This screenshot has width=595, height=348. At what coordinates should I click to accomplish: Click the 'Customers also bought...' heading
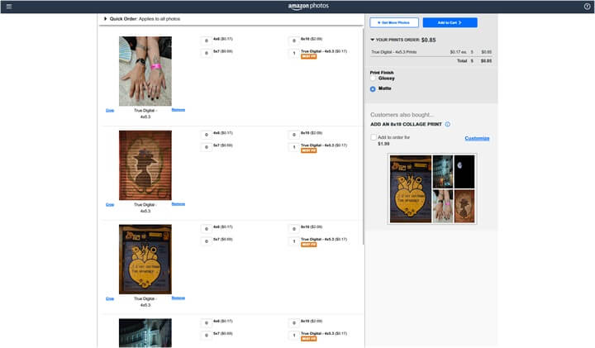click(402, 115)
